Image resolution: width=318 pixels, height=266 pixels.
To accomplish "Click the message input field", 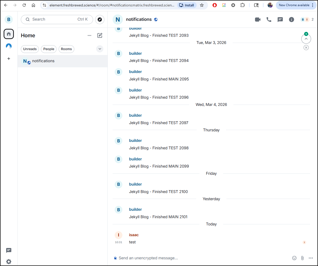I will 201,258.
